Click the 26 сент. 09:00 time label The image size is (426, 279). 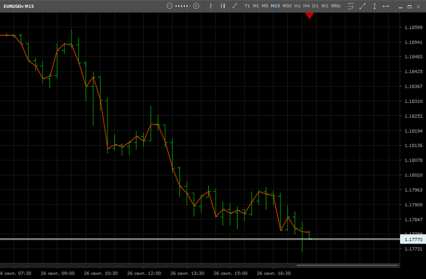[58, 273]
